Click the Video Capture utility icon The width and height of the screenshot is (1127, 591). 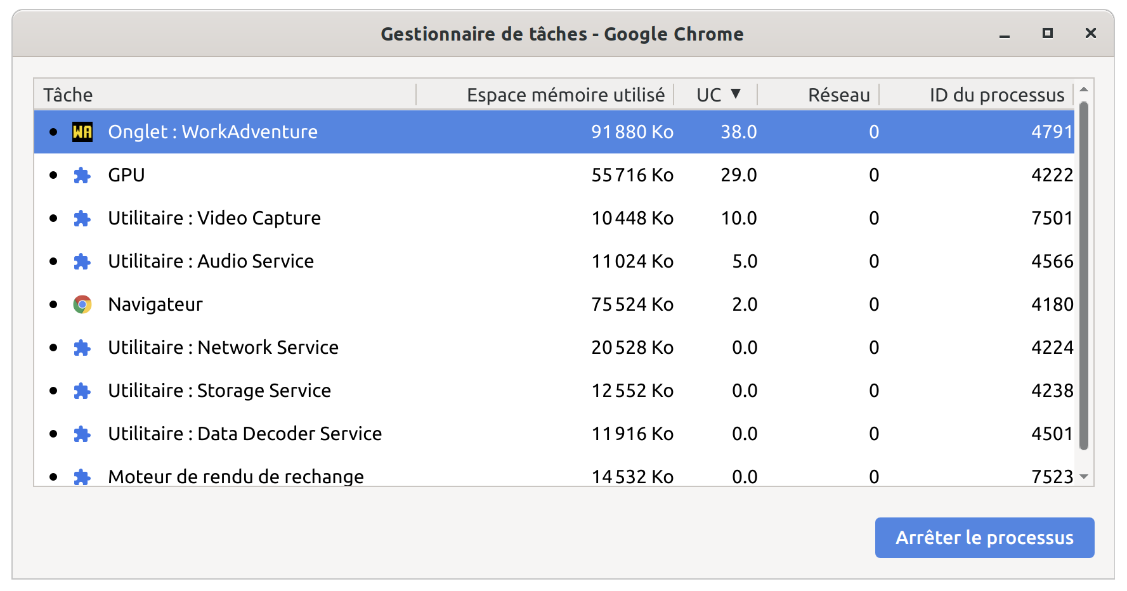pos(82,218)
